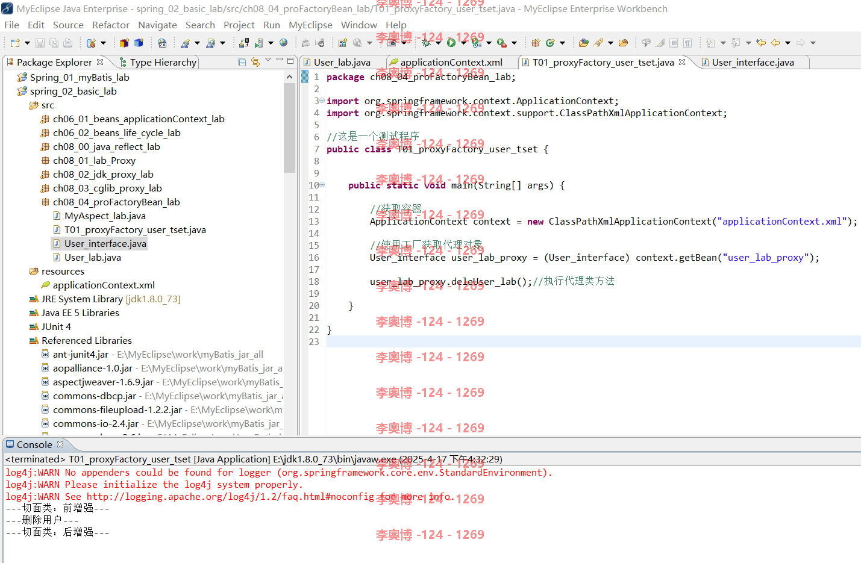Click the Save All toolbar icon
The image size is (861, 563).
54,43
